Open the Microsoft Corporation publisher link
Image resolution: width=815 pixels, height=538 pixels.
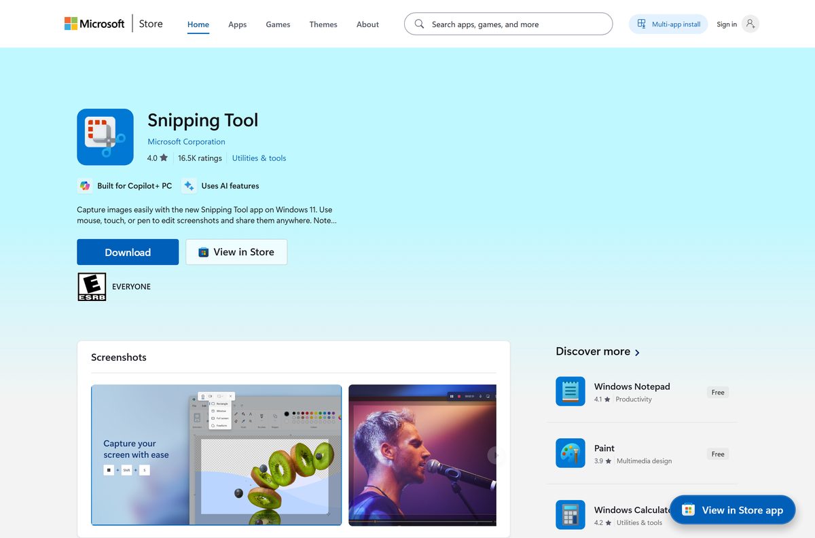tap(186, 142)
